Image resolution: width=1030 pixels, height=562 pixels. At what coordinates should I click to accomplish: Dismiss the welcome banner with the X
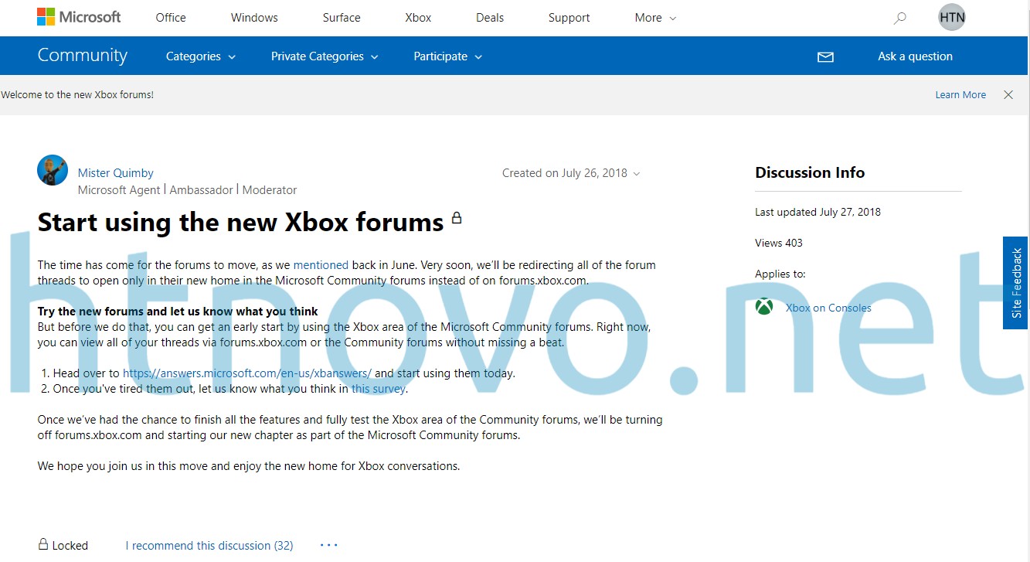click(x=1008, y=94)
